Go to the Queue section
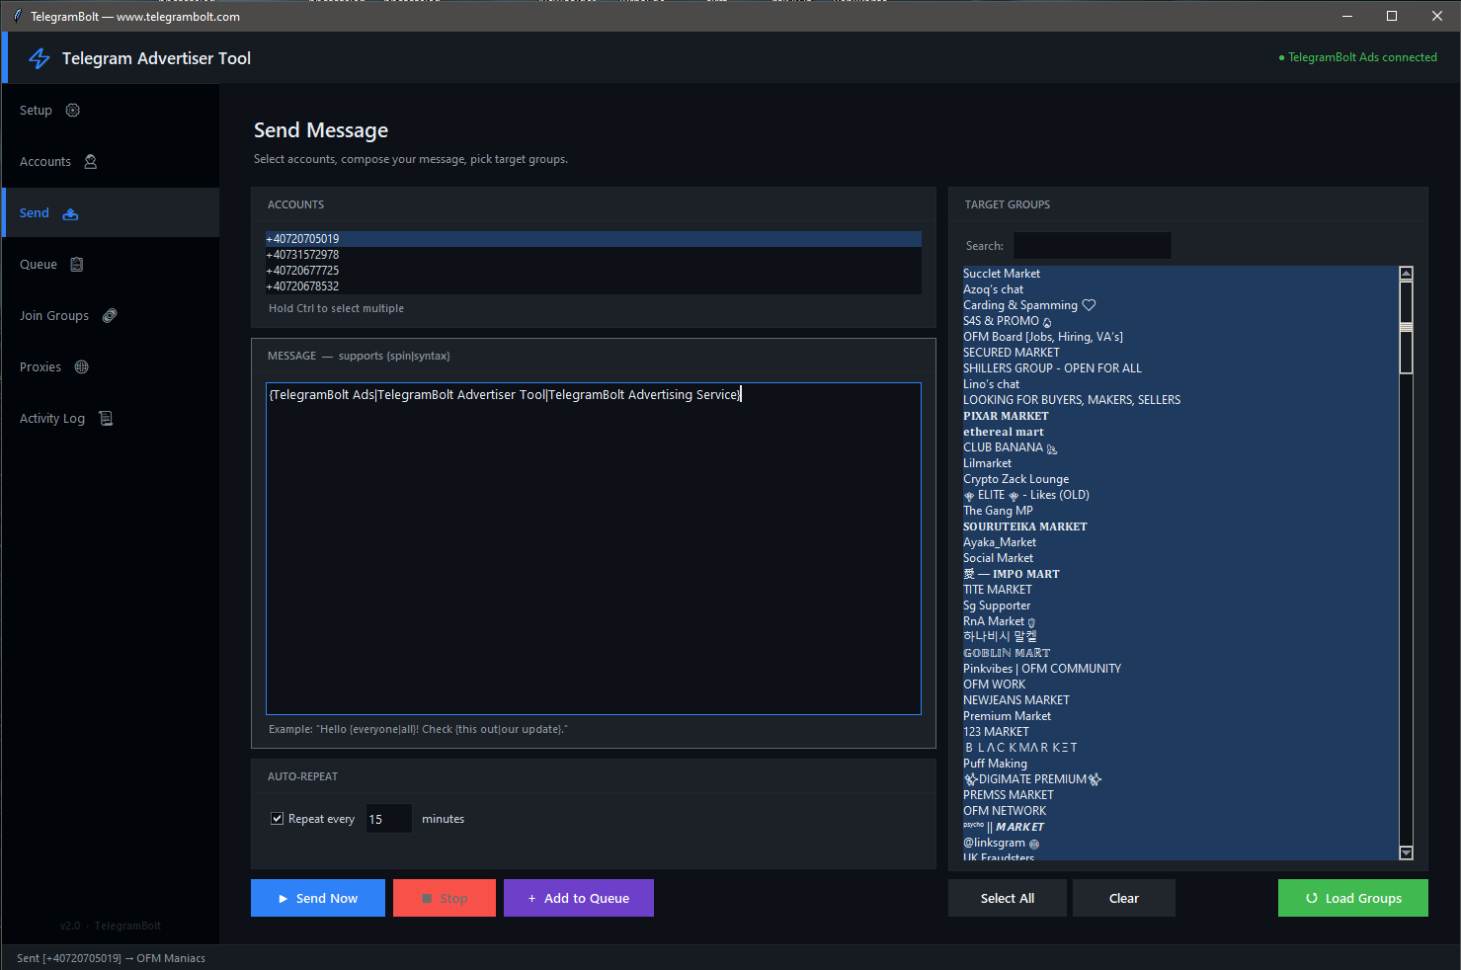This screenshot has width=1461, height=970. 111,265
